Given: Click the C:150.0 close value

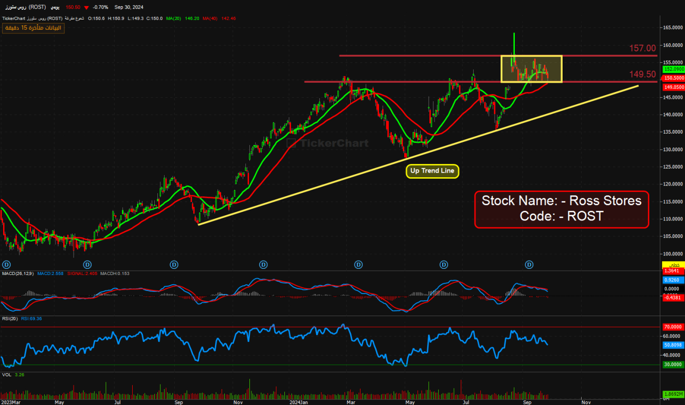Looking at the screenshot, I should coord(155,18).
